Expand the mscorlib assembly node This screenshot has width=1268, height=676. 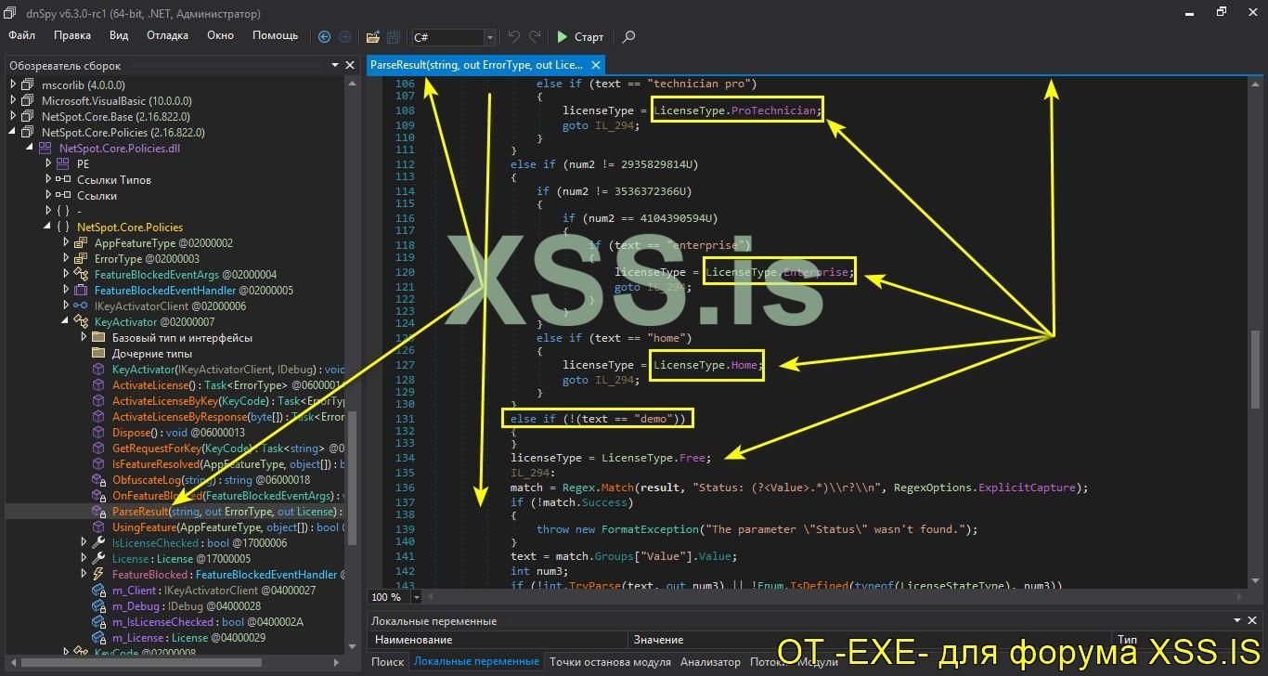click(x=13, y=85)
